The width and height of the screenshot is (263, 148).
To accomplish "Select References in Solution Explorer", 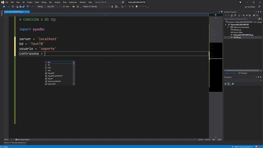I will tap(237, 30).
